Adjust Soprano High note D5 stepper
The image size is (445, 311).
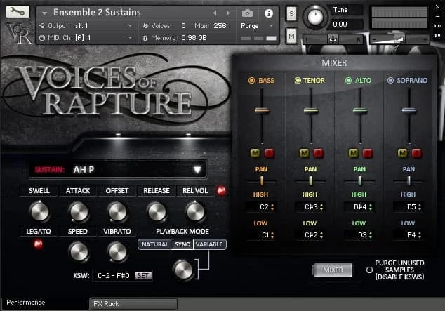pos(420,207)
